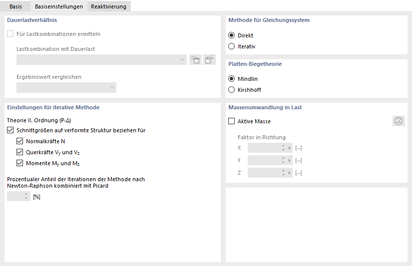This screenshot has height=266, width=412.
Task: Open the Reaktivierung tab
Action: coord(108,6)
